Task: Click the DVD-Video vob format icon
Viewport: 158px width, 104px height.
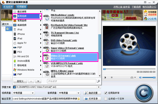Action: point(46,42)
